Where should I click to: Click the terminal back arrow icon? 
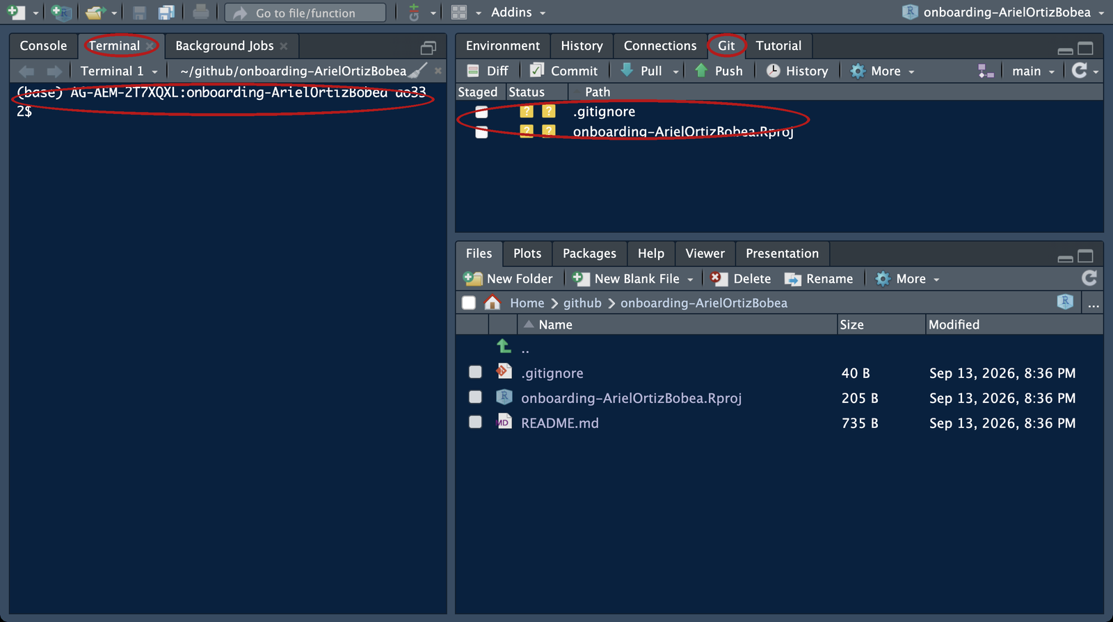tap(26, 71)
